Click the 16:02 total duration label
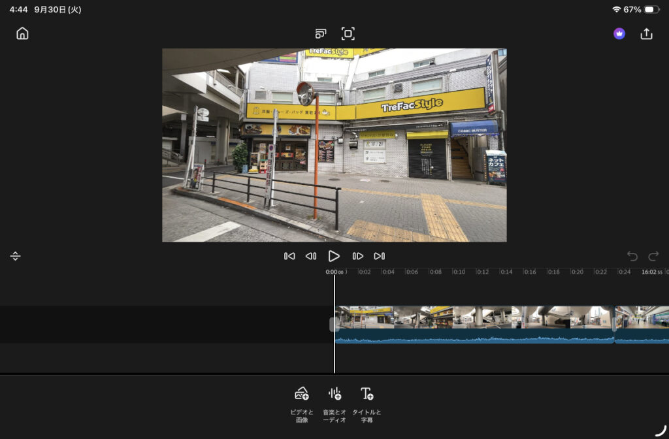669x439 pixels. coord(652,272)
